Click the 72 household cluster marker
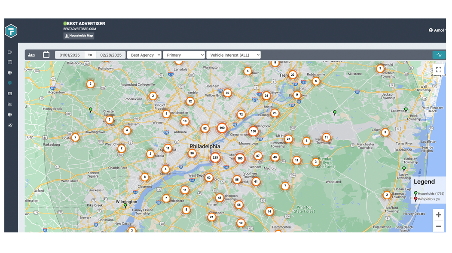This screenshot has width=452, height=253. click(x=241, y=114)
